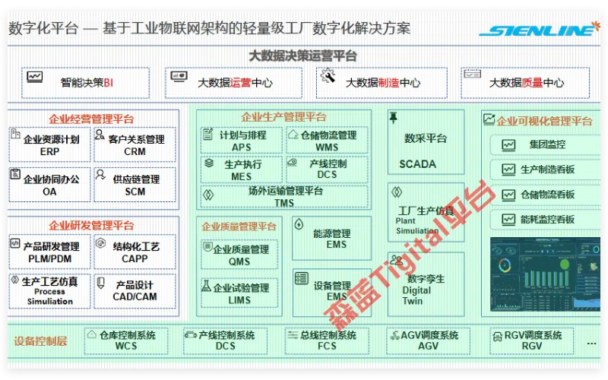Image resolution: width=608 pixels, height=380 pixels.
Task: Open the 场外运输管理平台 TMS box
Action: click(283, 197)
